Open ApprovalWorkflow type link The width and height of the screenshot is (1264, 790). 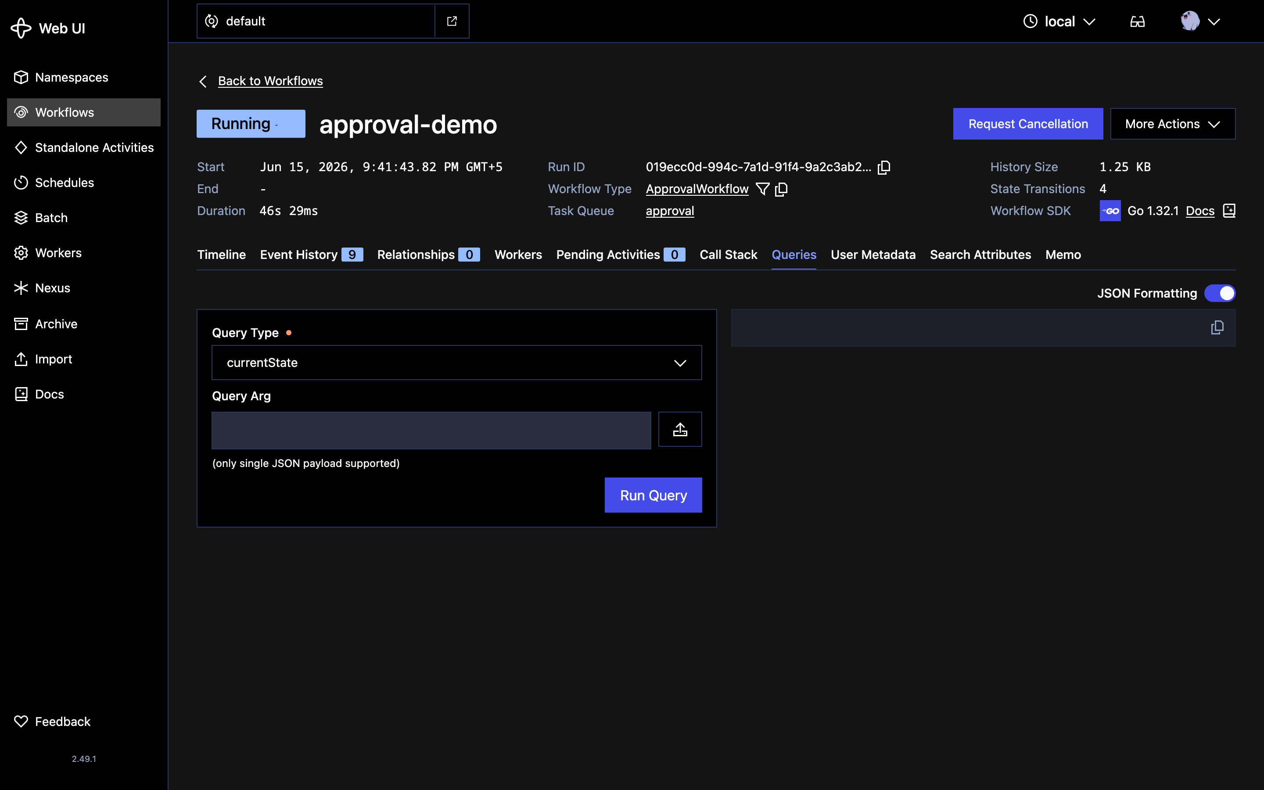[x=697, y=189]
